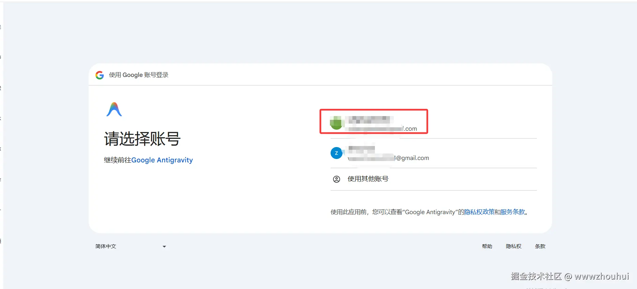Click the person icon beside 使用其他账号
This screenshot has width=637, height=289.
point(336,179)
